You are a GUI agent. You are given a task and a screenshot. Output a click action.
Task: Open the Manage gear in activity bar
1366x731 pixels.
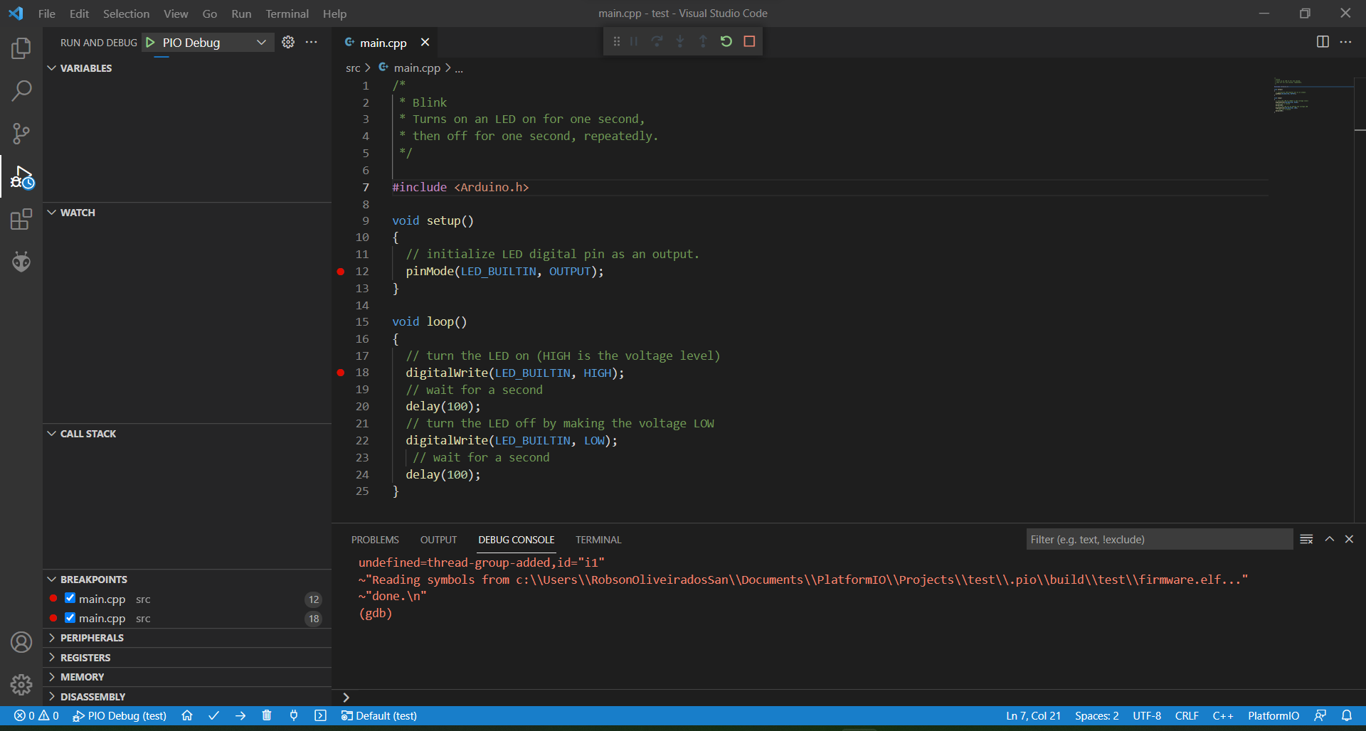[x=21, y=685]
